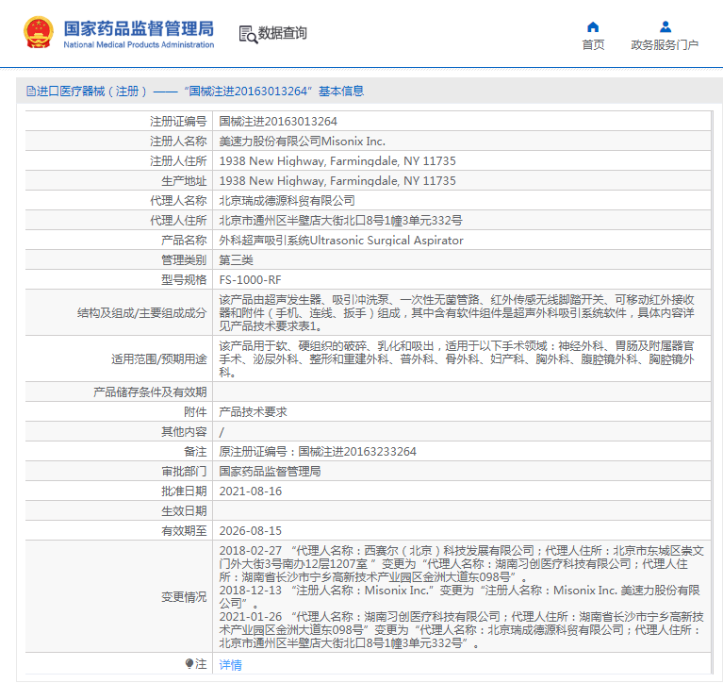The image size is (723, 683).
Task: Click the 代理人住所 row label
Action: 178,221
